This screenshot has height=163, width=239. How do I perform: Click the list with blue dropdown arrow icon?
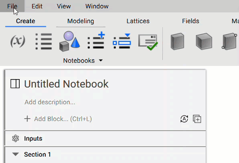tap(122, 41)
